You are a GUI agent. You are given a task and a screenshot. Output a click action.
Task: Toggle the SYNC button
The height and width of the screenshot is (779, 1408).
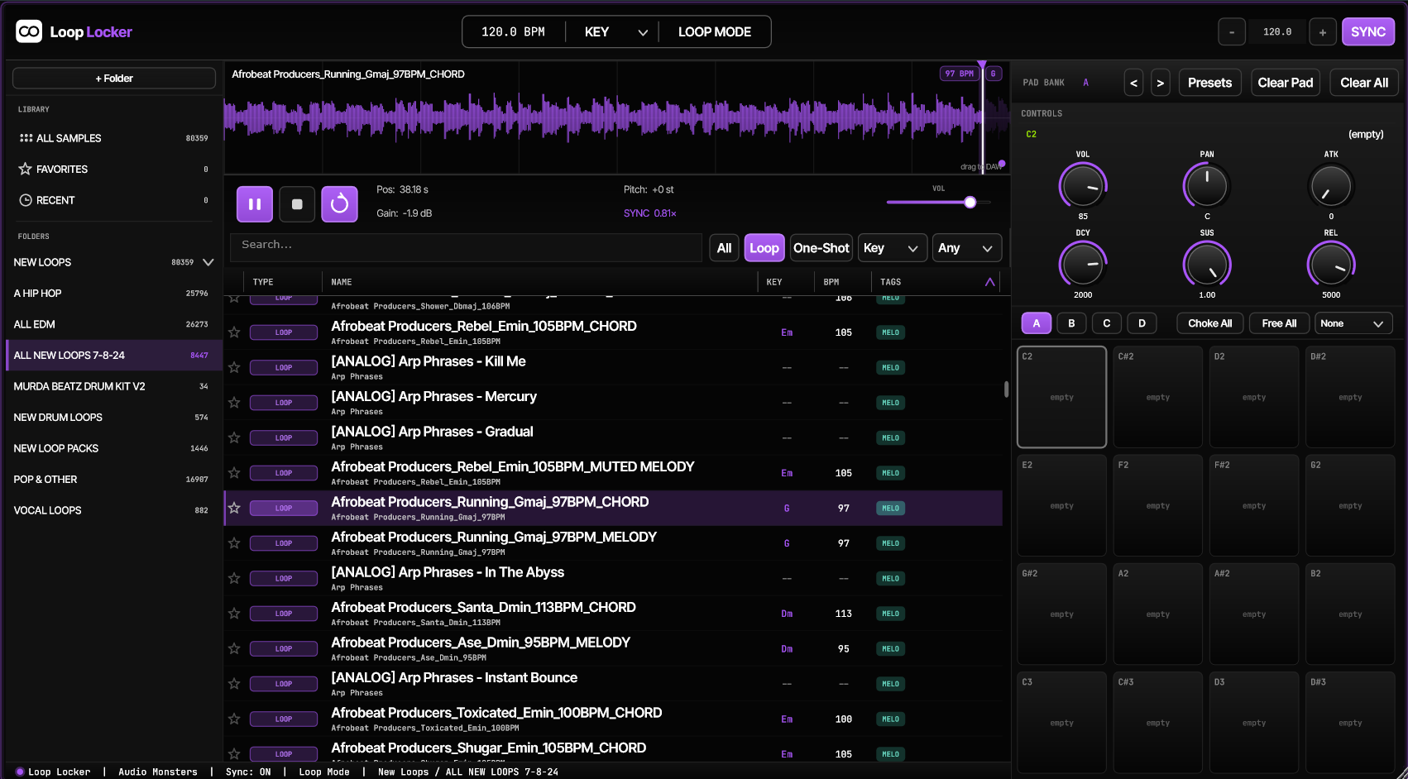point(1368,32)
